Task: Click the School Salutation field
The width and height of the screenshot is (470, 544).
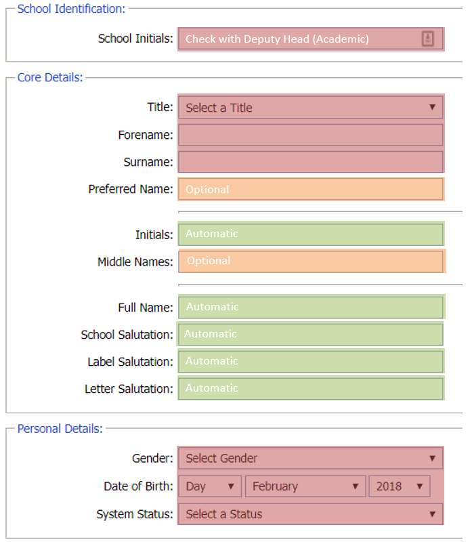Action: point(310,334)
